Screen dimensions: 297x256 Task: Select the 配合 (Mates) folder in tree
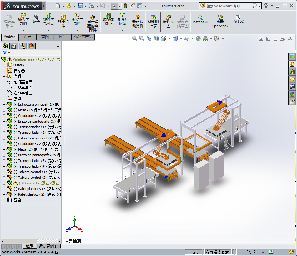(17, 200)
